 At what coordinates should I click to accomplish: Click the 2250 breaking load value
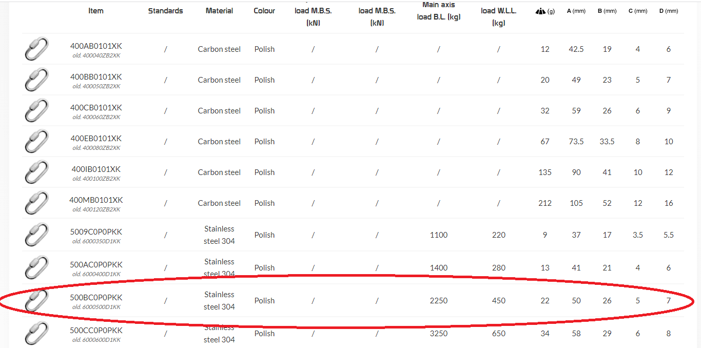pos(439,301)
